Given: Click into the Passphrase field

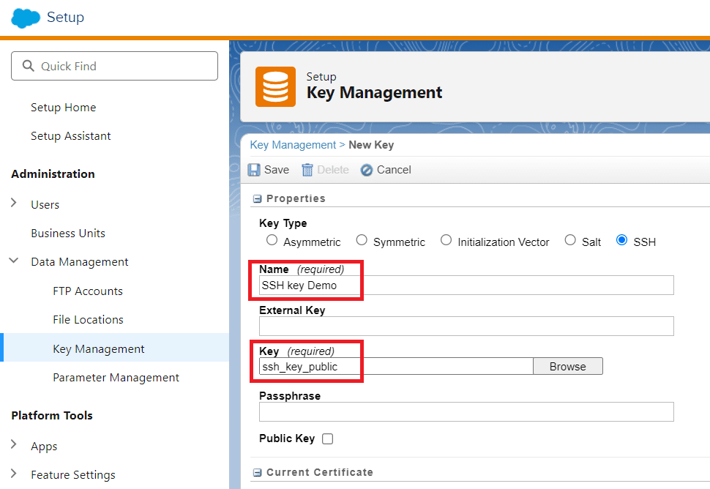Looking at the screenshot, I should [466, 411].
